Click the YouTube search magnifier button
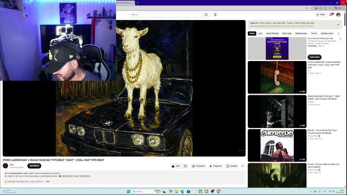The height and width of the screenshot is (195, 347). pos(206,15)
